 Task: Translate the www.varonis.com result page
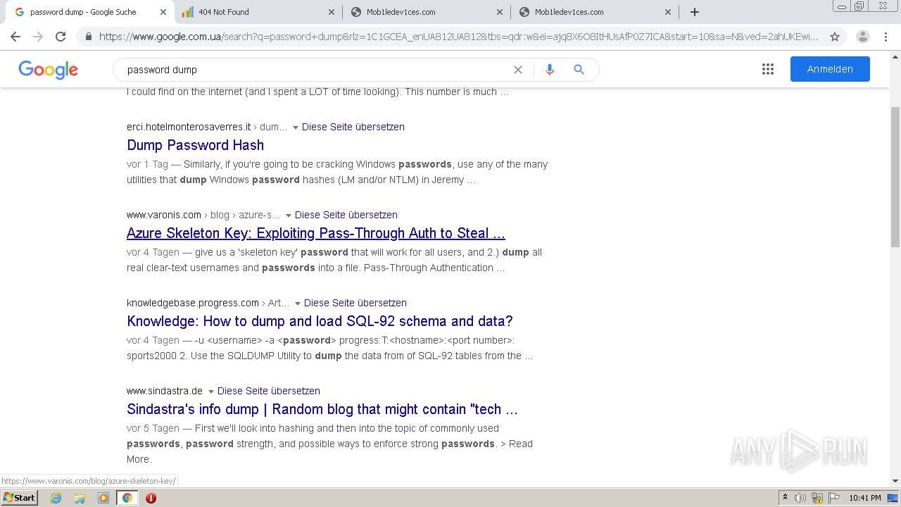pyautogui.click(x=346, y=215)
